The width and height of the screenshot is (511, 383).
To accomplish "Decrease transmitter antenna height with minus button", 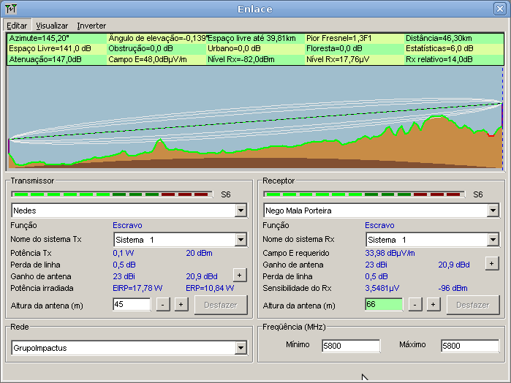I will coord(162,304).
